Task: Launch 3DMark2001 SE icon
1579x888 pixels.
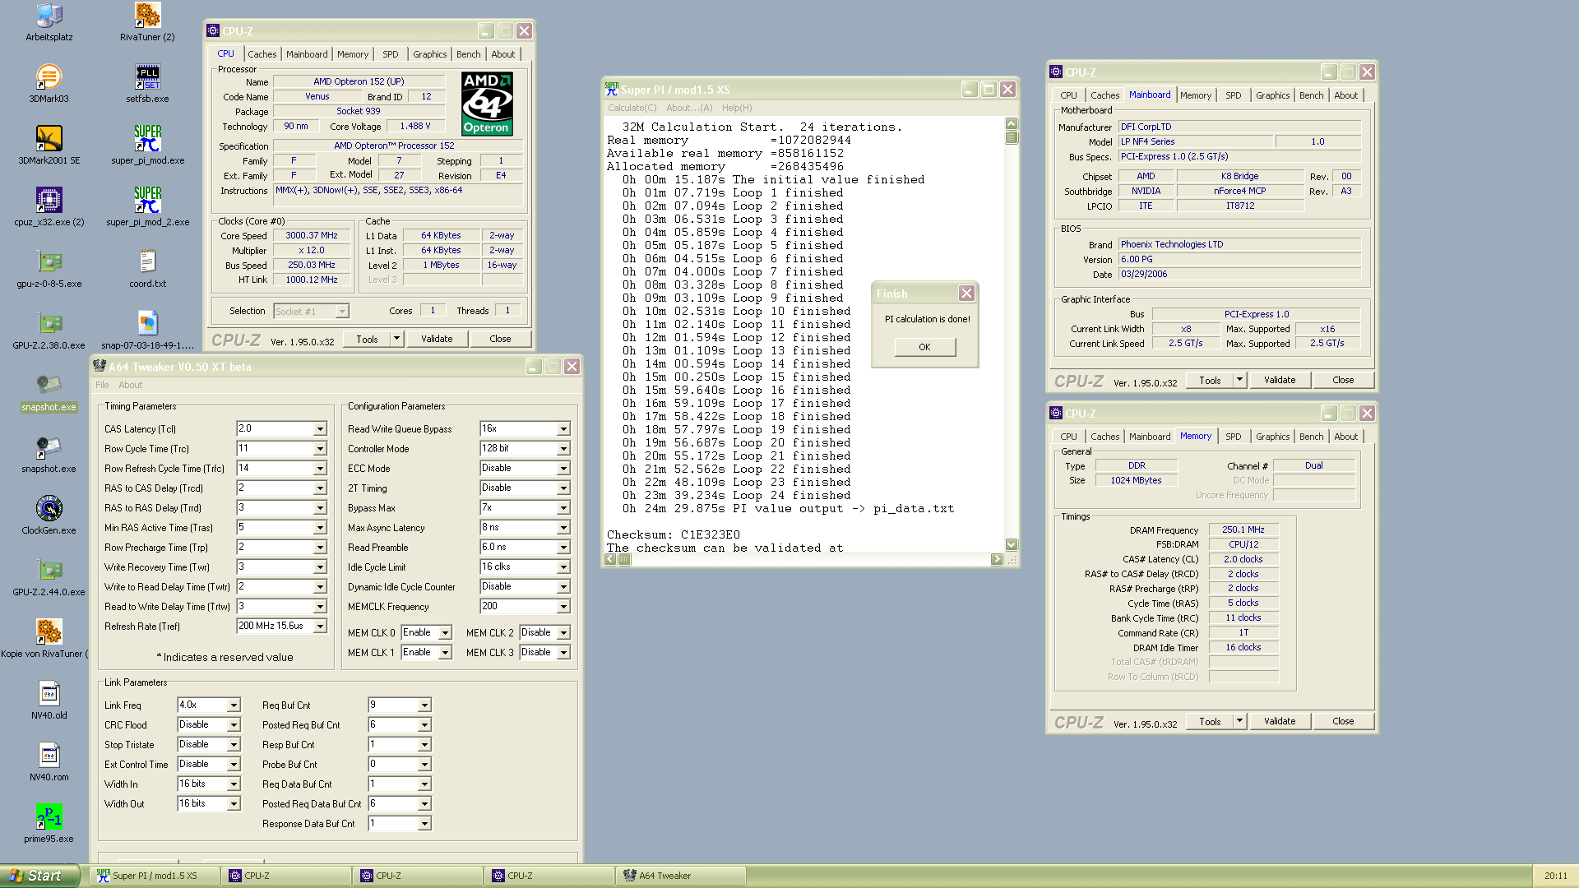Action: pyautogui.click(x=49, y=145)
